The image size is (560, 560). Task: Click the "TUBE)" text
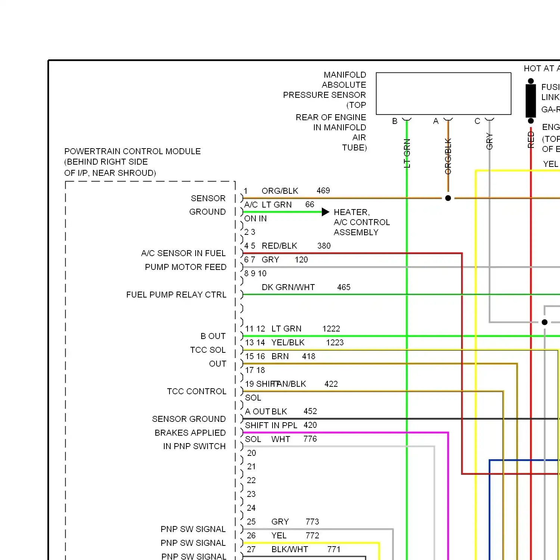(354, 147)
